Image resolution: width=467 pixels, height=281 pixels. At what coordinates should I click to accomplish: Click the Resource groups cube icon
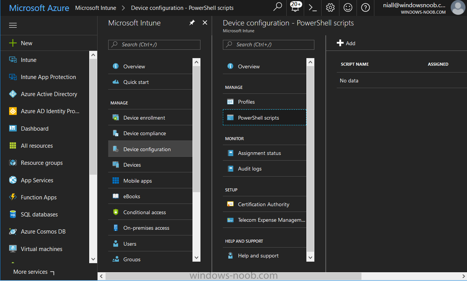tap(13, 163)
